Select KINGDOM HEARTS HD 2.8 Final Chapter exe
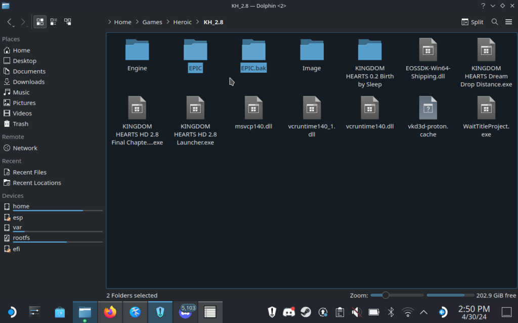The image size is (518, 323). point(137,108)
